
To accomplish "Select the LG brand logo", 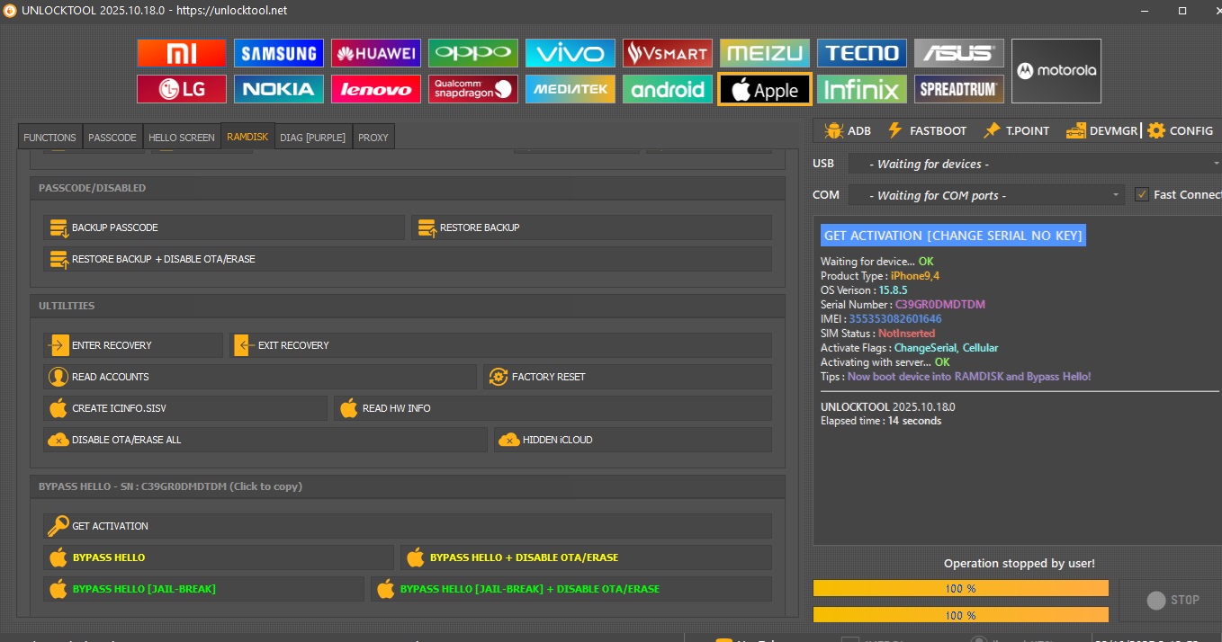I will click(x=182, y=89).
